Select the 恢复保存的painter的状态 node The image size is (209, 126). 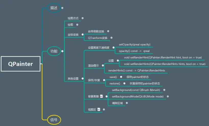(x=145, y=83)
